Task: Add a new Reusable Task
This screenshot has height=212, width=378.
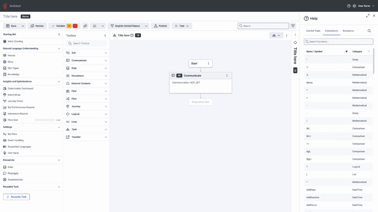Action: click(x=16, y=197)
